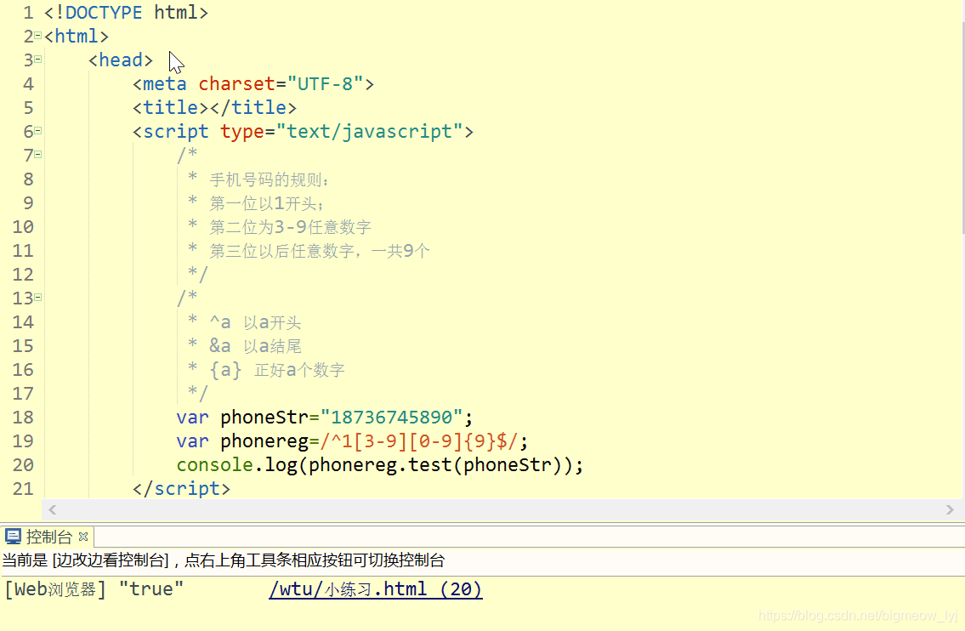The height and width of the screenshot is (631, 965).
Task: Click comment line 第三位以后任意数字
Action: point(320,251)
